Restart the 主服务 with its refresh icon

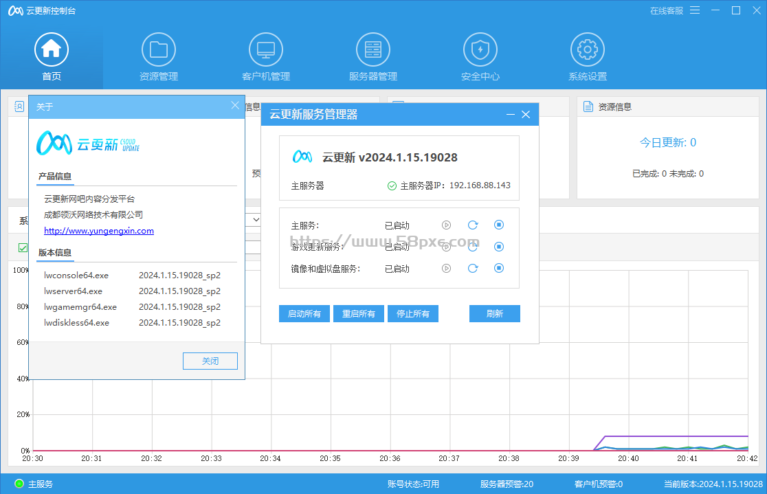473,225
